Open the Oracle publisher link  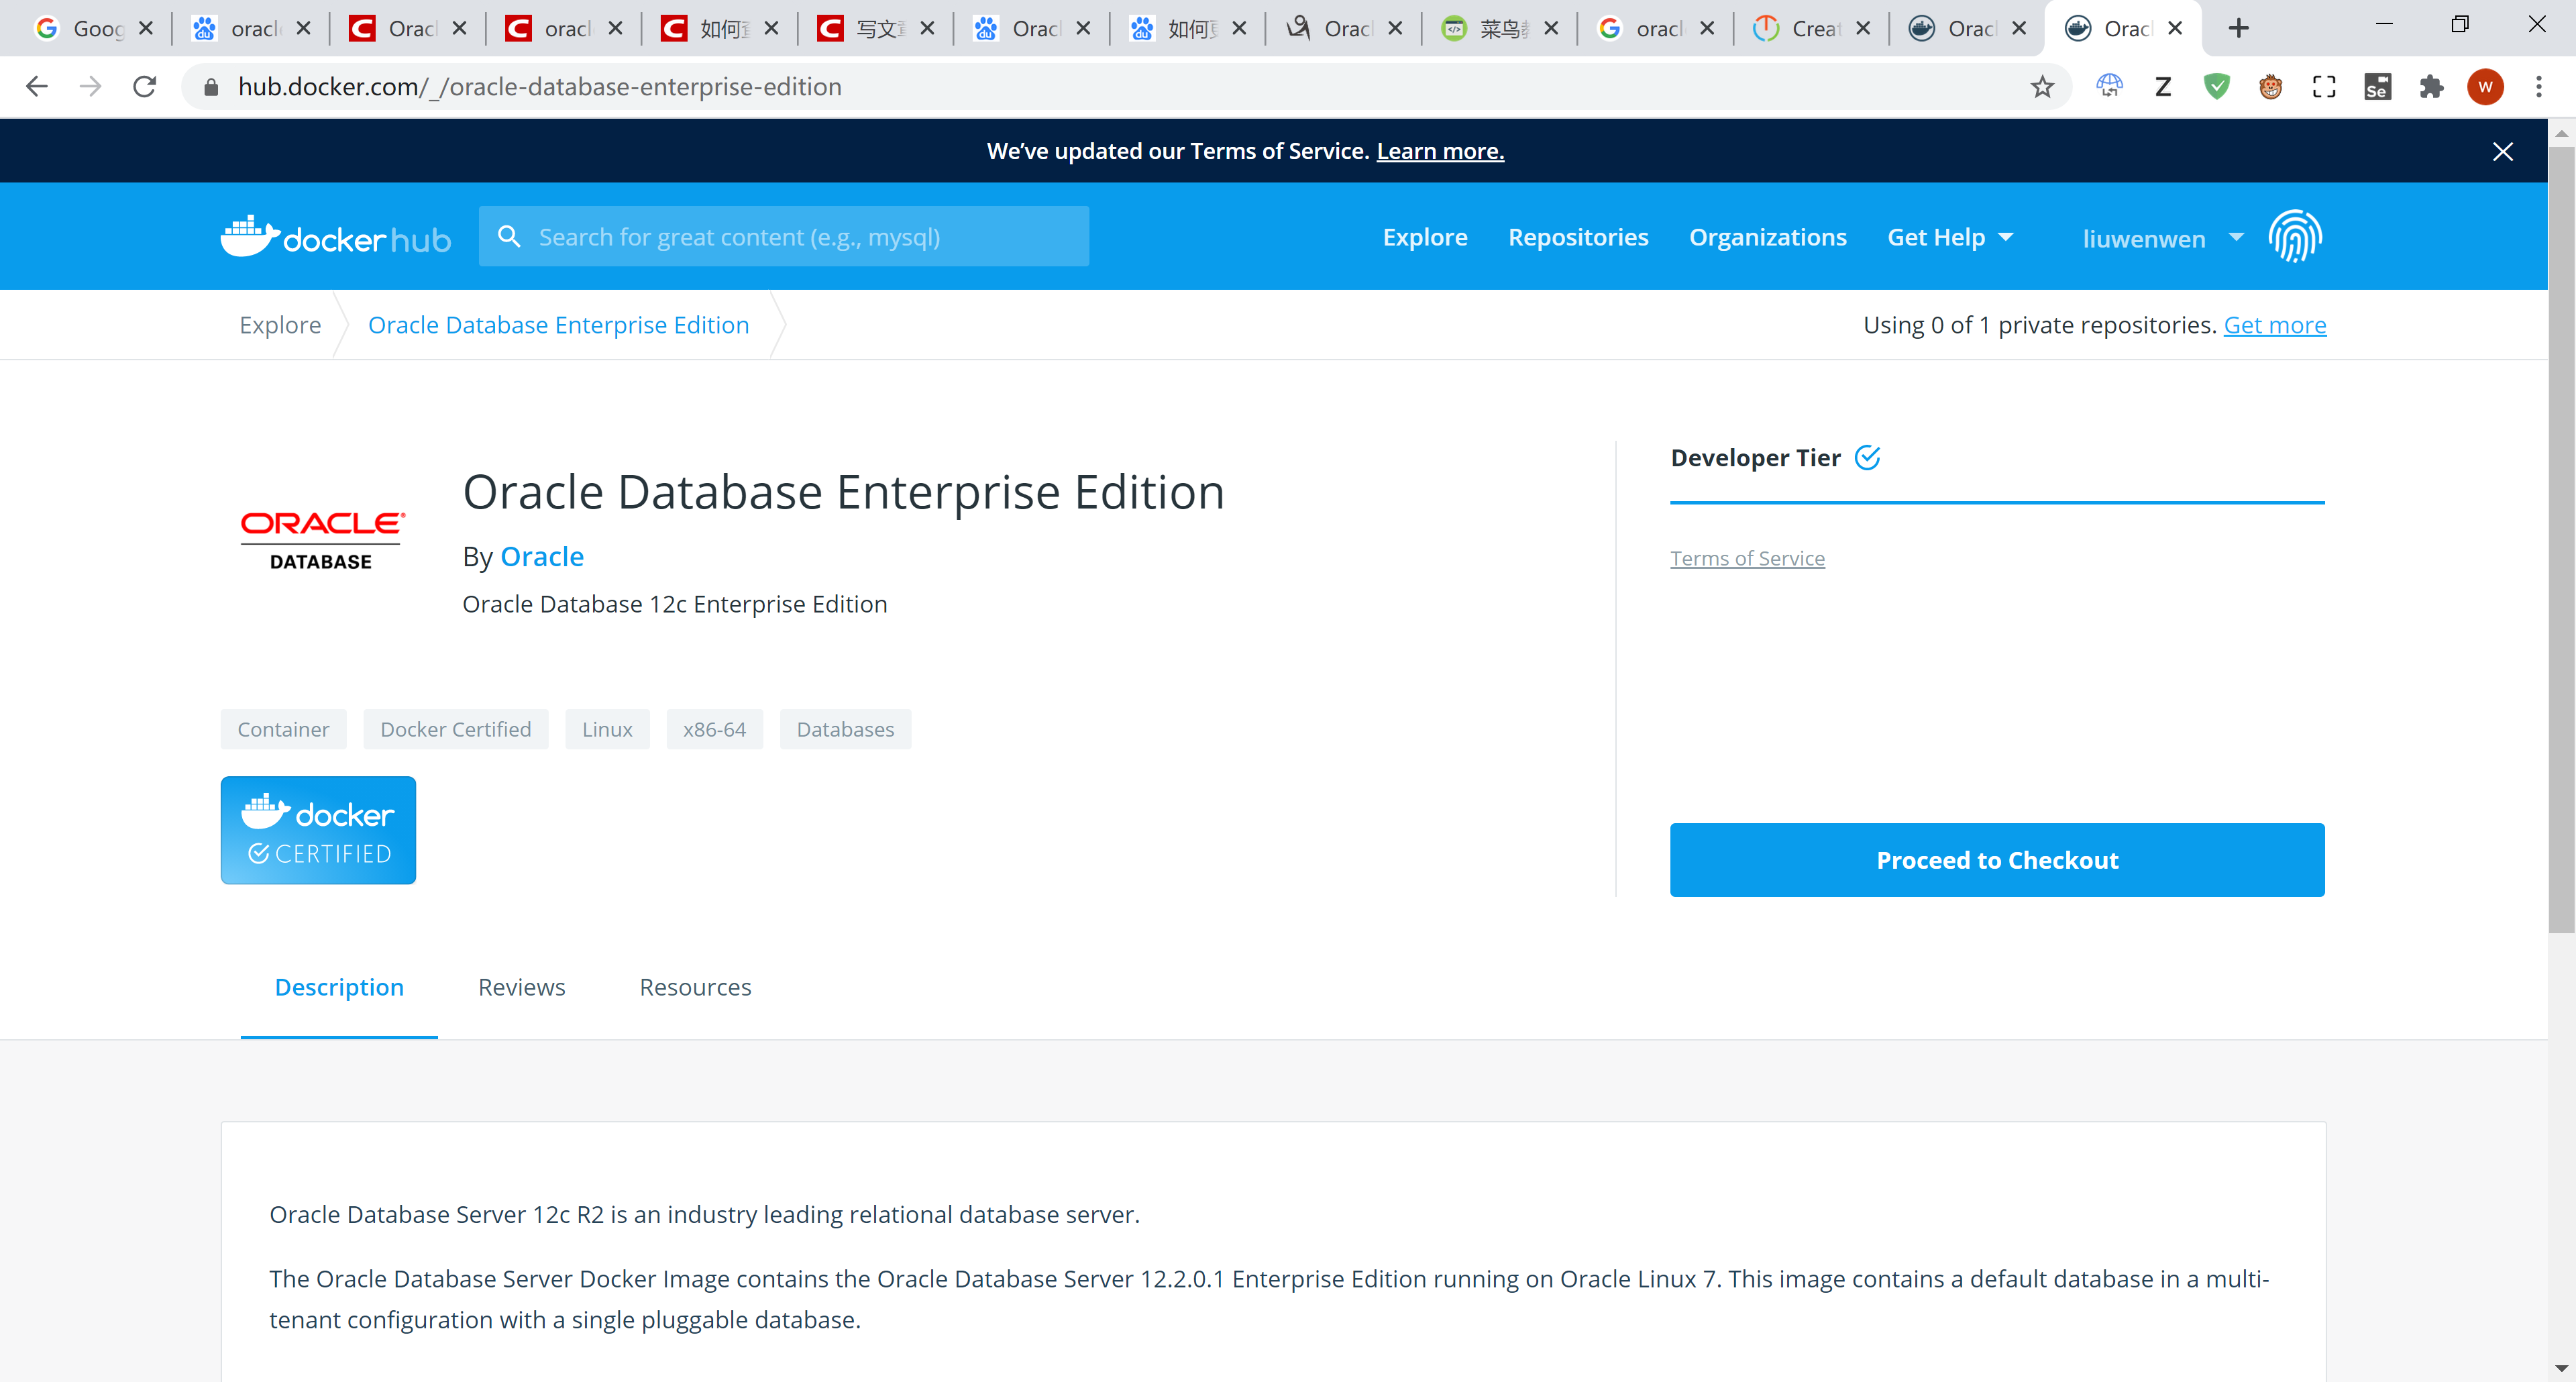542,556
